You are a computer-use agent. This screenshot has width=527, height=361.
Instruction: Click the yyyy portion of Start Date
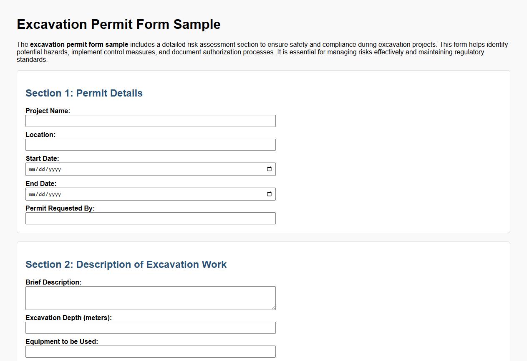(55, 169)
